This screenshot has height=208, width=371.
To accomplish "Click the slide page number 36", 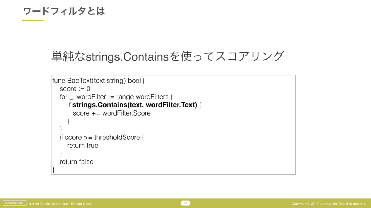I will coord(185,203).
